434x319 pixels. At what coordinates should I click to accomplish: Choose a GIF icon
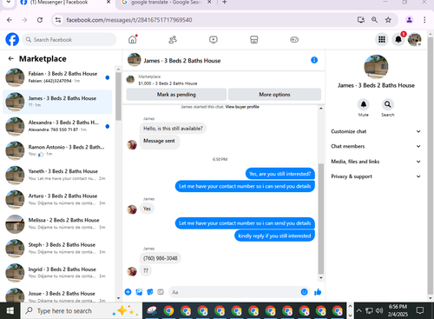[x=161, y=292]
